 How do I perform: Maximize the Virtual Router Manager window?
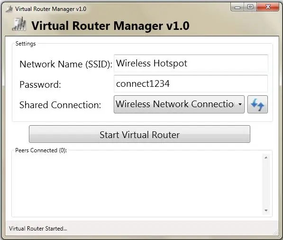[x=250, y=7]
